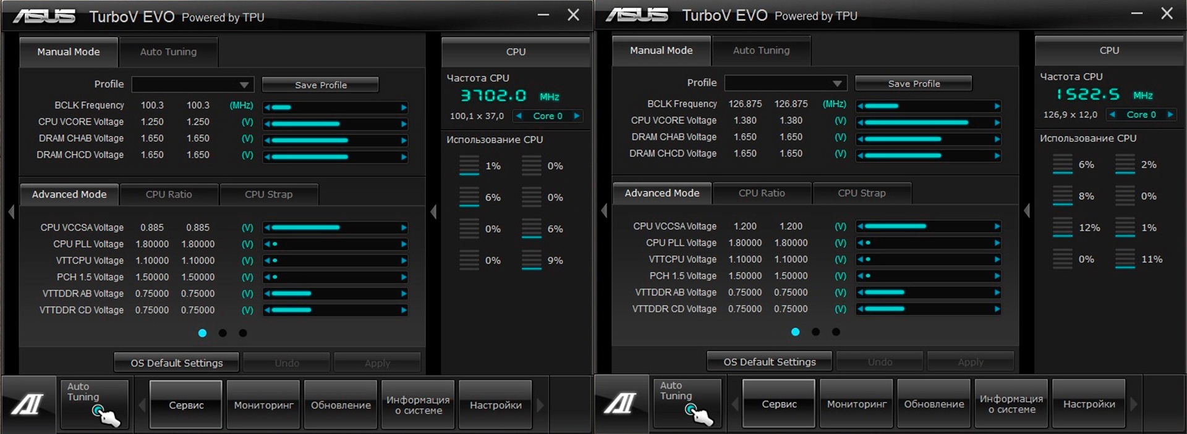
Task: Increase CPU VCCSA Voltage arrow in left window
Action: pos(404,227)
